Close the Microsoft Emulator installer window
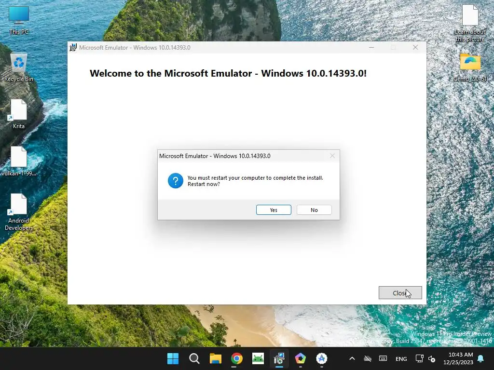 coord(415,48)
